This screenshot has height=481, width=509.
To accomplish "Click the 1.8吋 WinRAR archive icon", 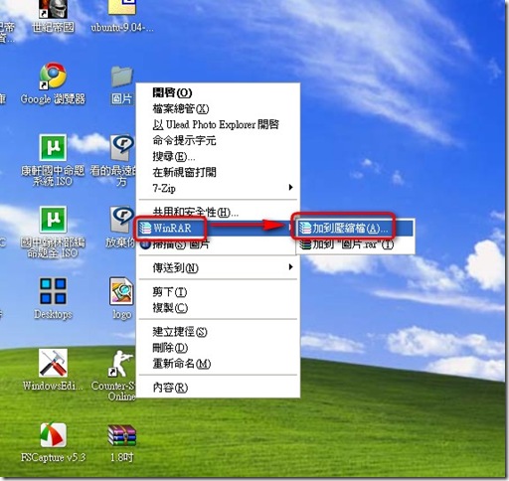I will click(x=121, y=435).
